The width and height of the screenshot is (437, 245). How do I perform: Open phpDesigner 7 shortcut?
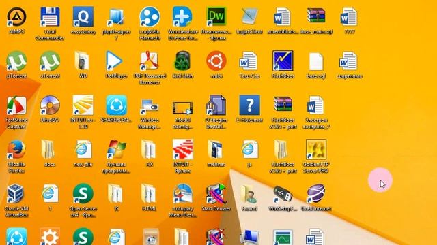116,17
